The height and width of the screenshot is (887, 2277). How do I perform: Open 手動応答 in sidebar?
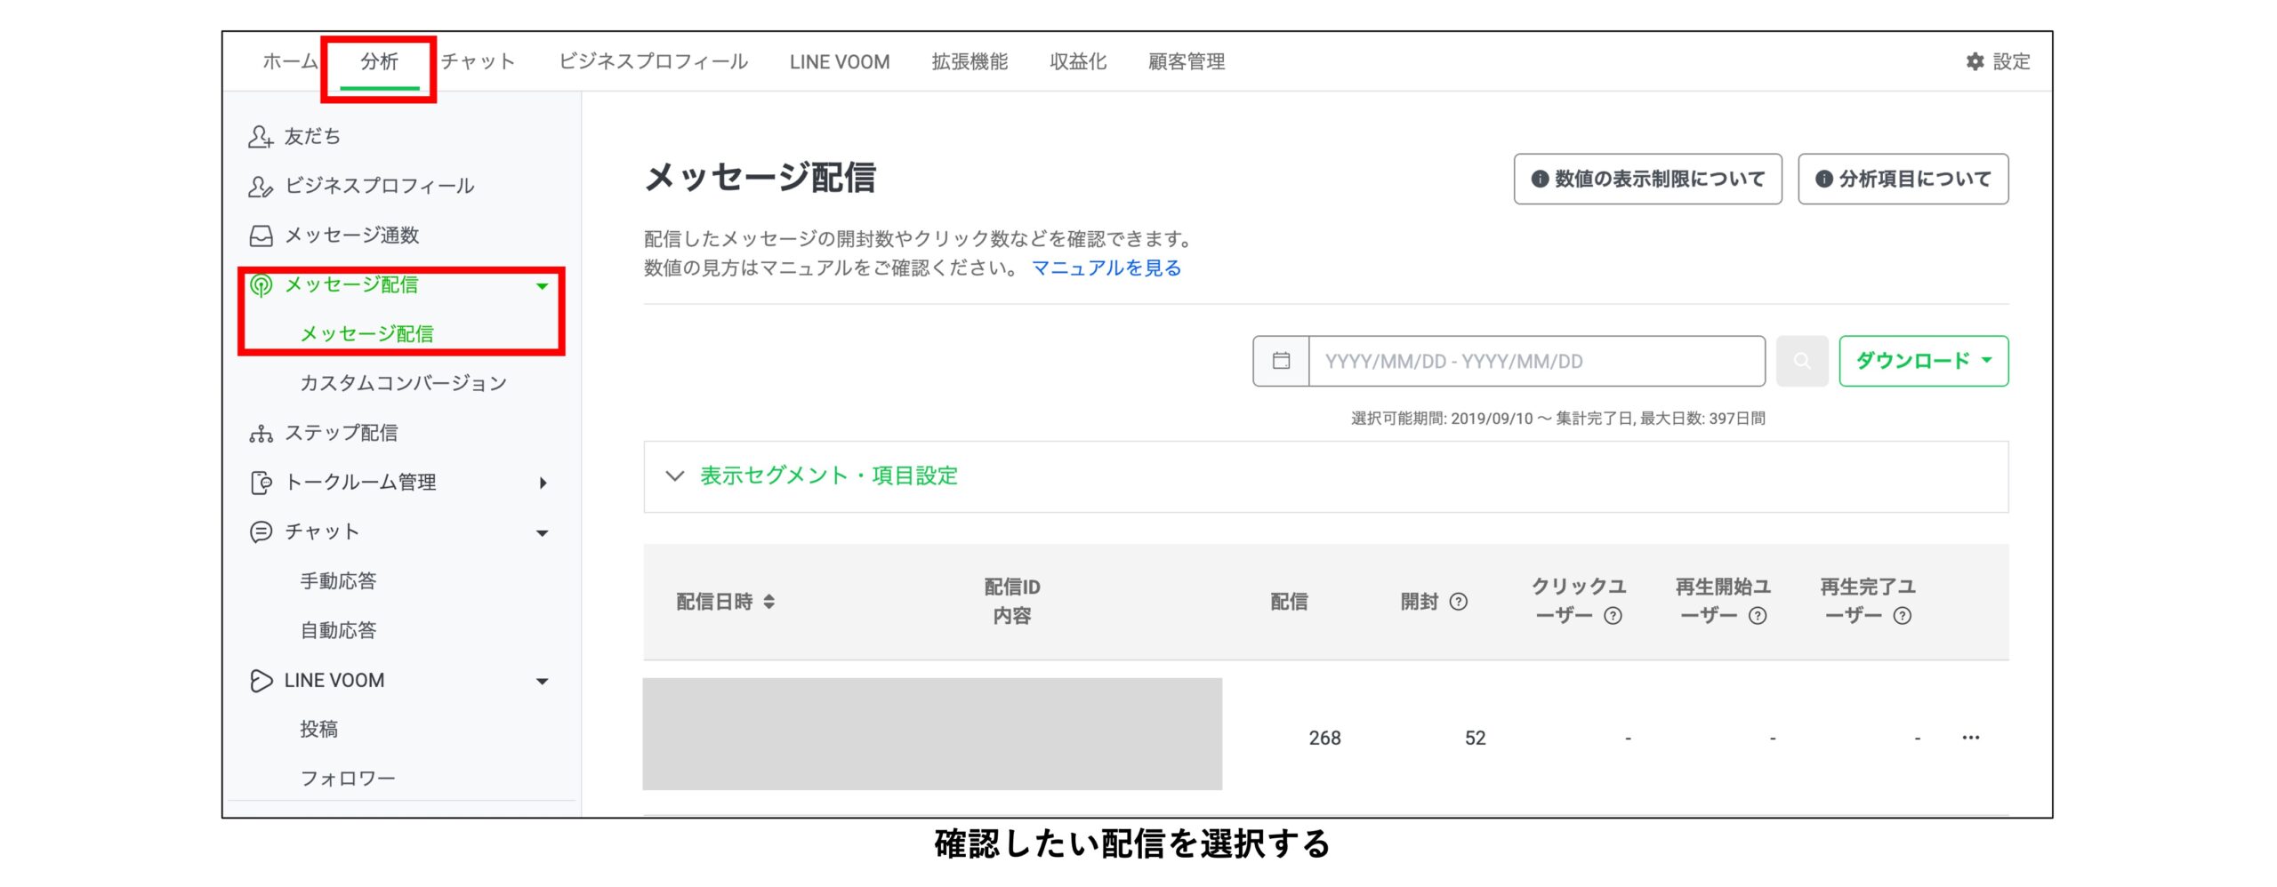[x=338, y=581]
